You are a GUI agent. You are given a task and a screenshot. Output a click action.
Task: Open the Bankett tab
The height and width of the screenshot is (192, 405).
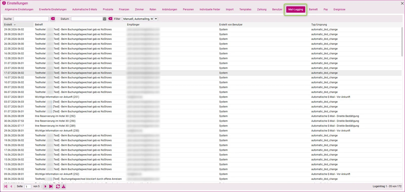coord(313,9)
